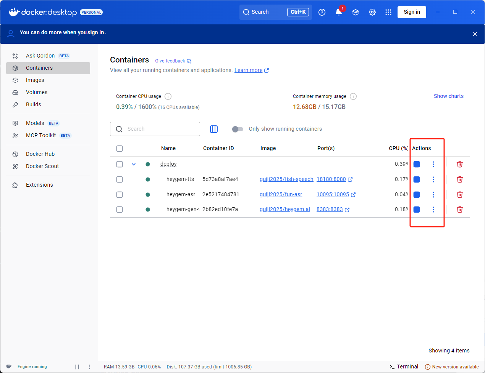Screen dimensions: 485x373
Task: Toggle Only show running containers
Action: click(x=238, y=129)
